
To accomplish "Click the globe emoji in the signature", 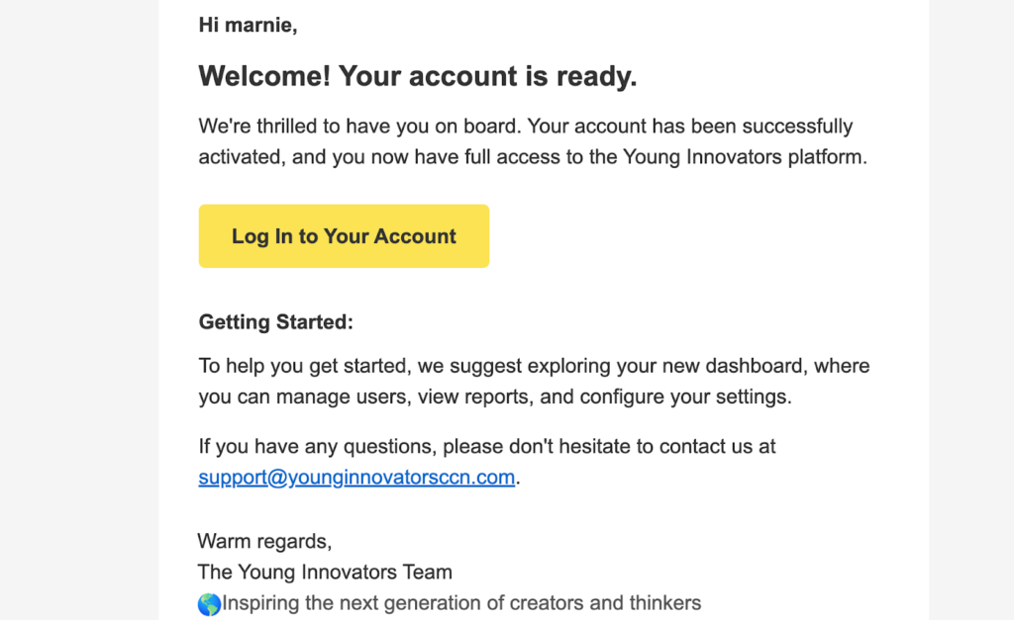I will pos(209,604).
